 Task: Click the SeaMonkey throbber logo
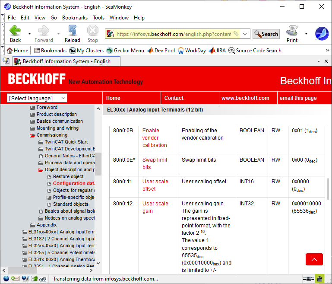[322, 34]
